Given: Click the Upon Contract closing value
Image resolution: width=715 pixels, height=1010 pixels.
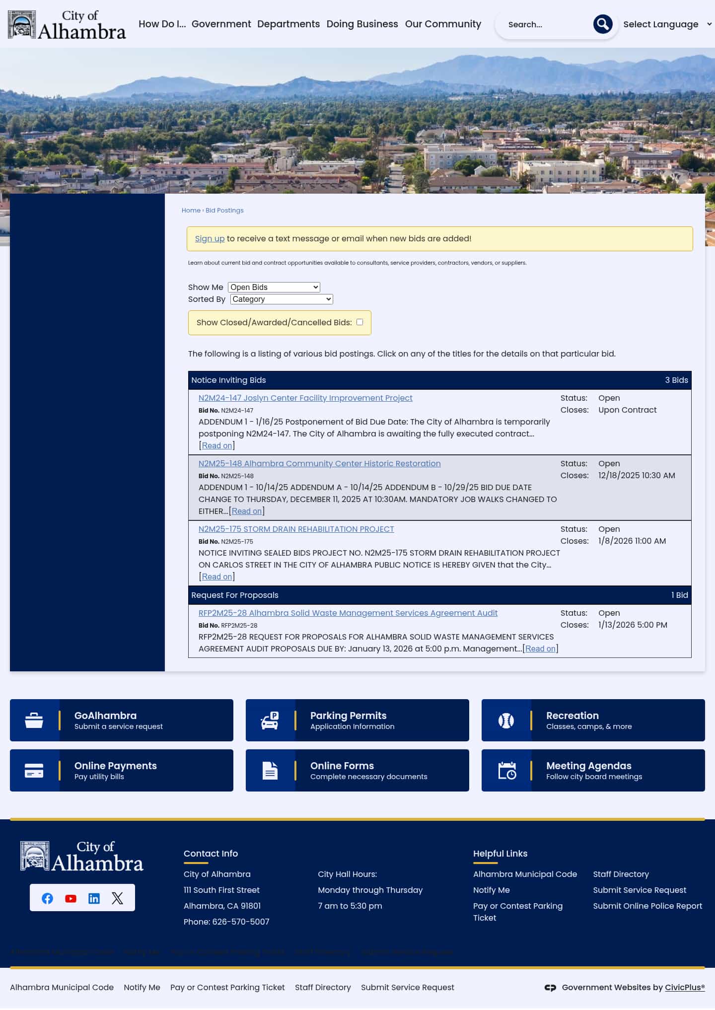Looking at the screenshot, I should 627,410.
